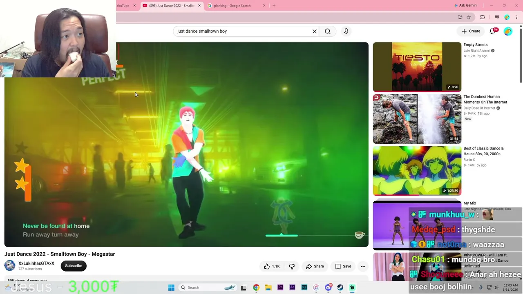Open Adobe Premiere Pro from taskbar
This screenshot has width=523, height=294.
click(x=280, y=287)
